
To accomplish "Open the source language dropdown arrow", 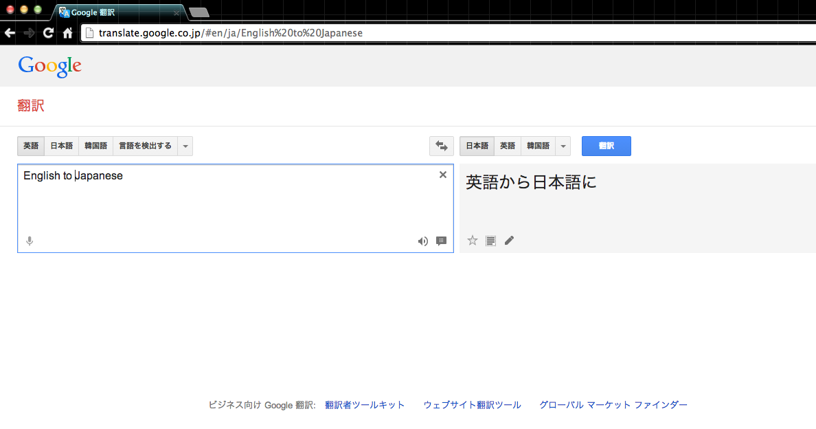I will [185, 146].
